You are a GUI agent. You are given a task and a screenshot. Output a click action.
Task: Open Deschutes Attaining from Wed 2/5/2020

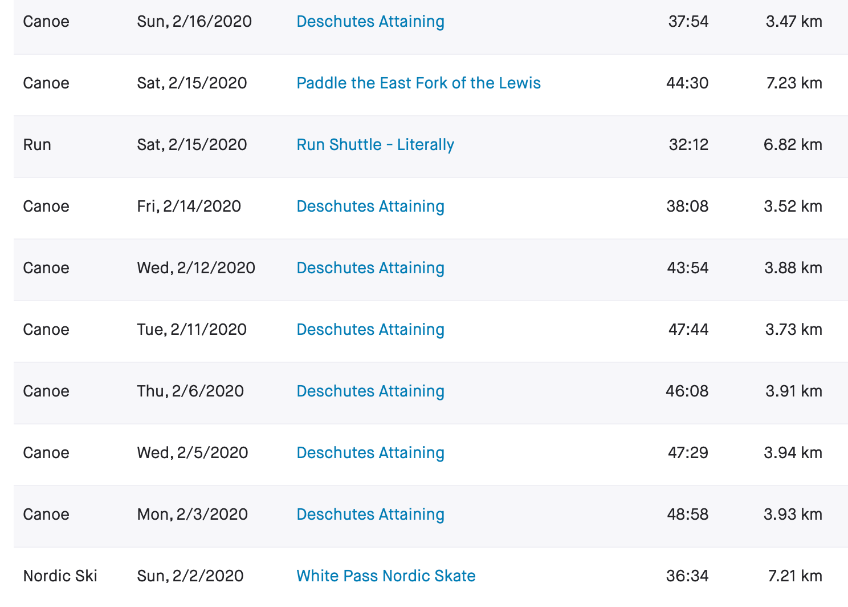coord(370,453)
